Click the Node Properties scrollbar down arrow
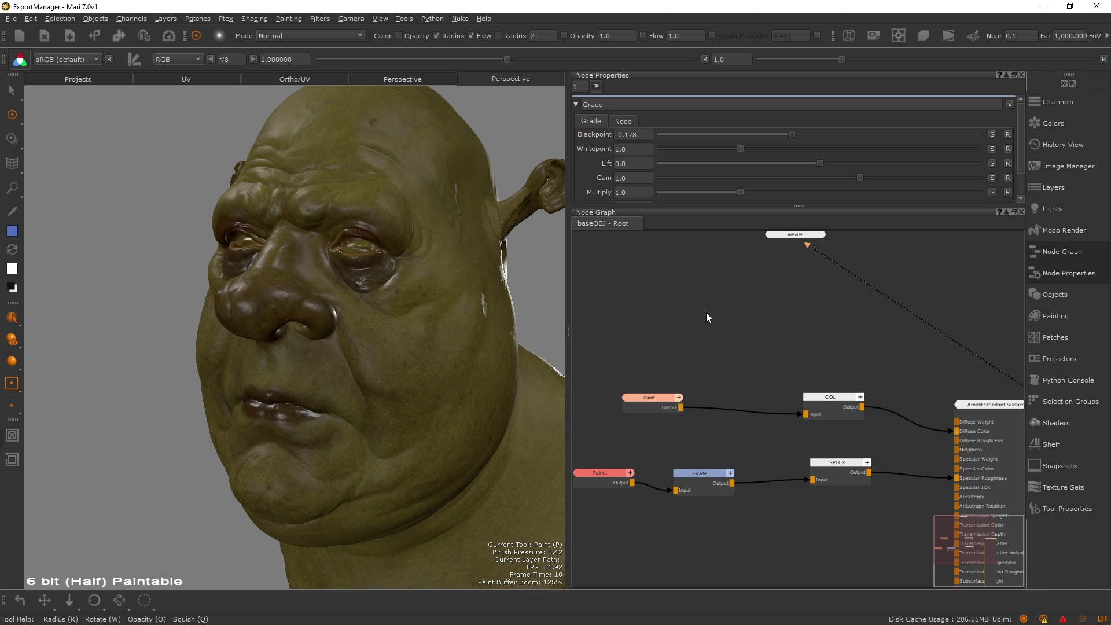Image resolution: width=1111 pixels, height=625 pixels. tap(1021, 198)
